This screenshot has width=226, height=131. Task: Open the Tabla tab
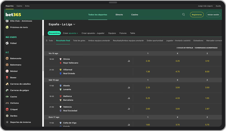pos(132,33)
